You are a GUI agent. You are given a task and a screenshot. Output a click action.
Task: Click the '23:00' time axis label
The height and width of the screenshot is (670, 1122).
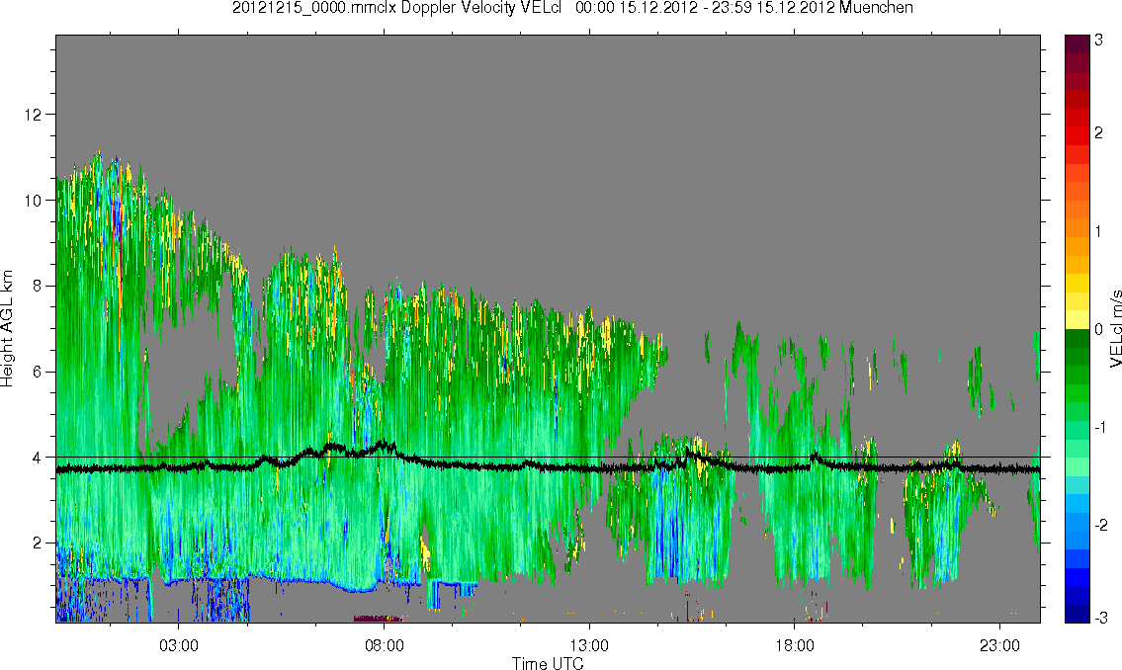(x=1000, y=646)
